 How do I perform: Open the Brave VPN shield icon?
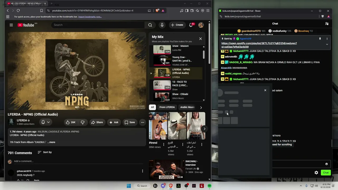203,11
